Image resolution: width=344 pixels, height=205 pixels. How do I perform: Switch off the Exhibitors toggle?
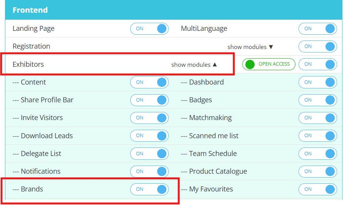tap(318, 64)
